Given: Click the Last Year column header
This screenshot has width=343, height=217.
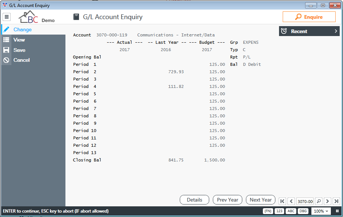Looking at the screenshot, I should (x=167, y=42).
